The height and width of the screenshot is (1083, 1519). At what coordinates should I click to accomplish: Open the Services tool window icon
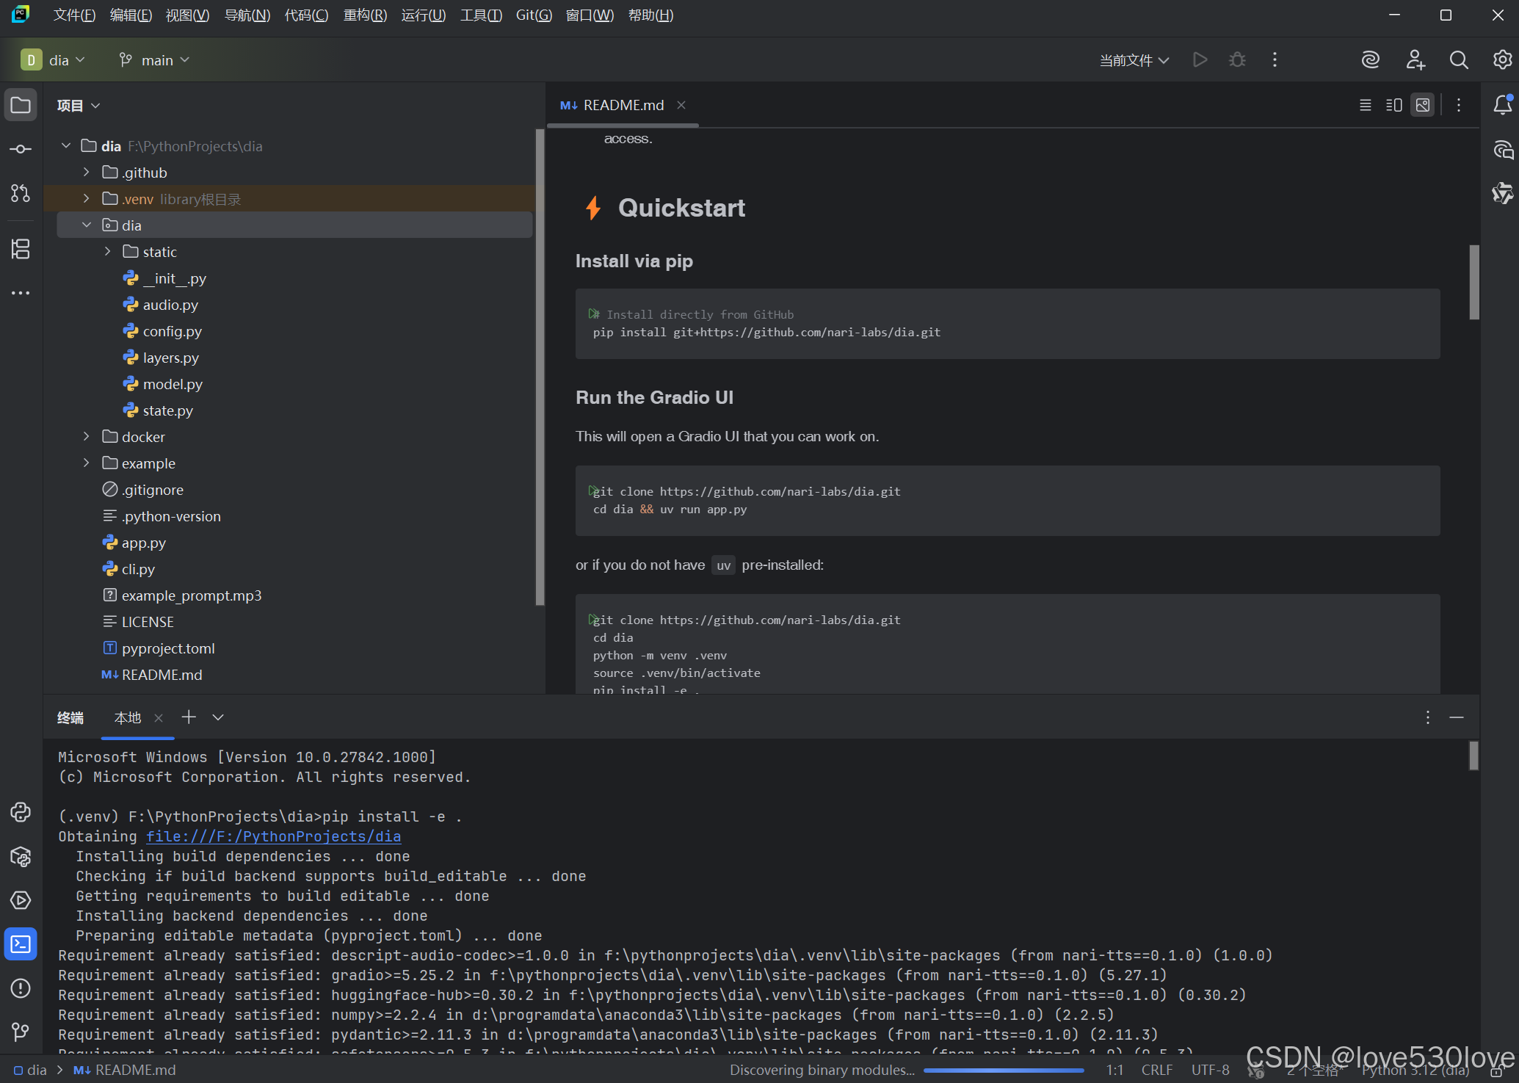coord(21,900)
